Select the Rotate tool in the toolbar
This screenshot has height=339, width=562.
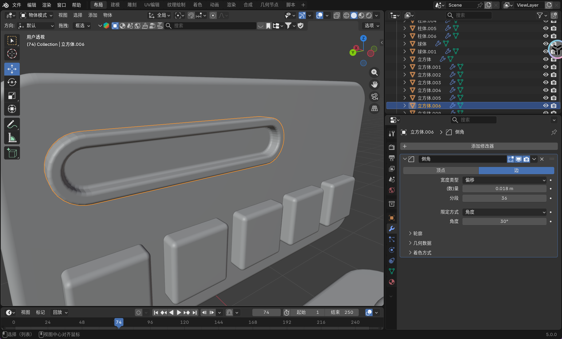click(12, 82)
